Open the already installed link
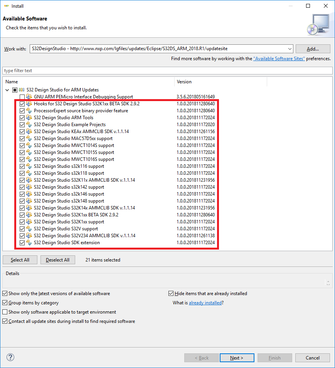The width and height of the screenshot is (335, 368). click(x=205, y=303)
